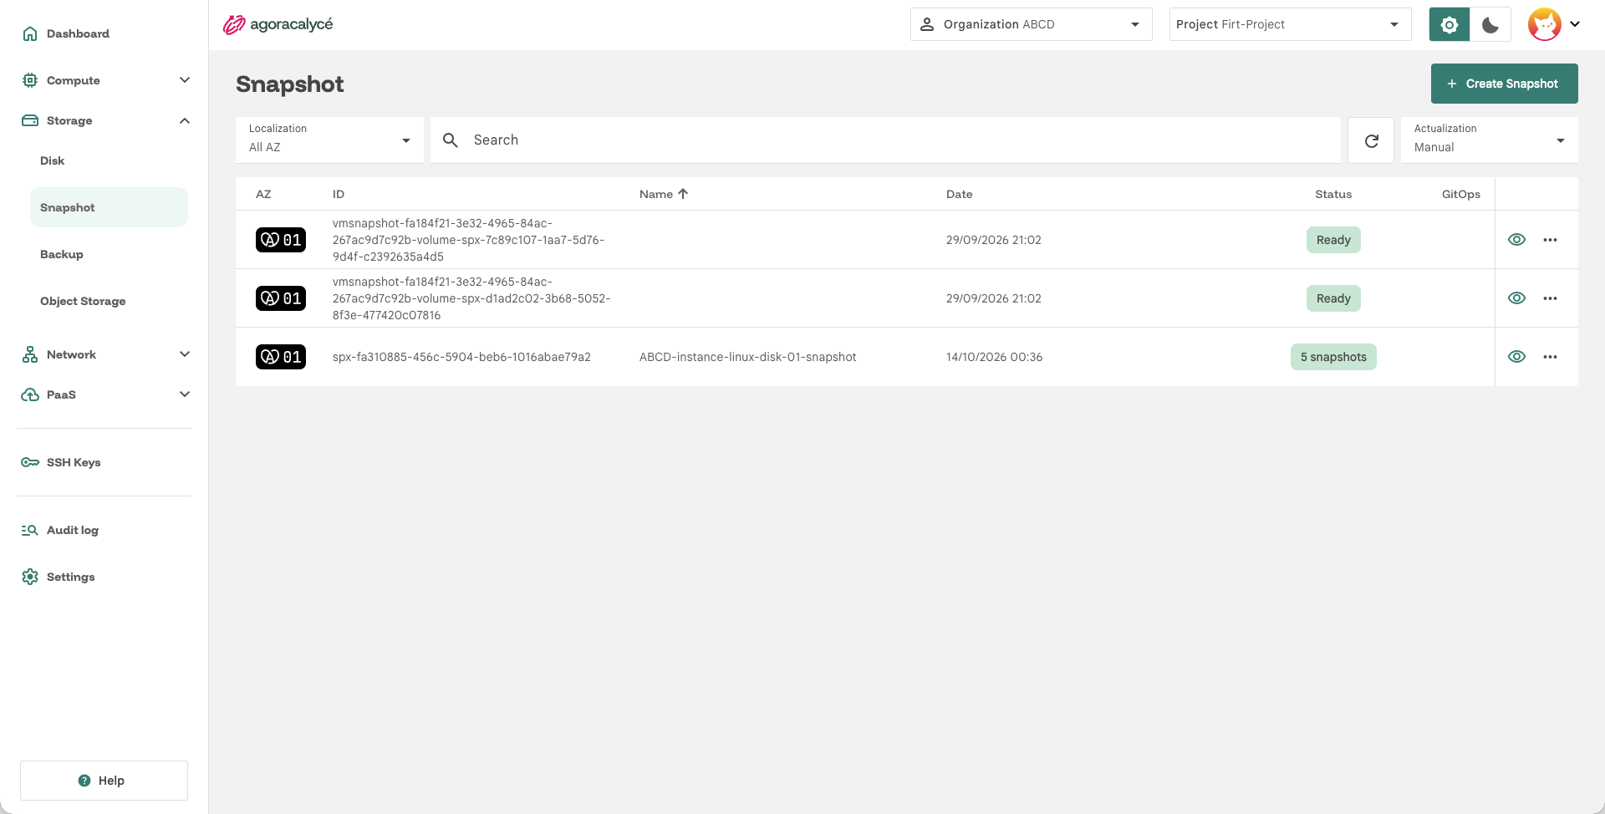Open the Project Firt-Project dropdown

click(x=1290, y=24)
